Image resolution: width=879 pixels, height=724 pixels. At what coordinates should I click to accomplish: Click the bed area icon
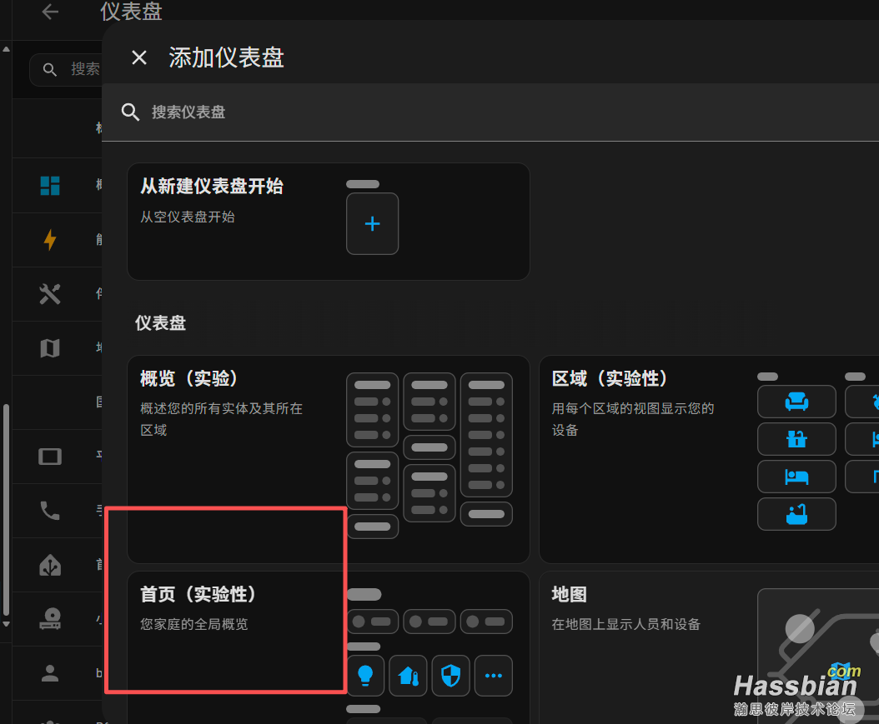[x=796, y=477]
